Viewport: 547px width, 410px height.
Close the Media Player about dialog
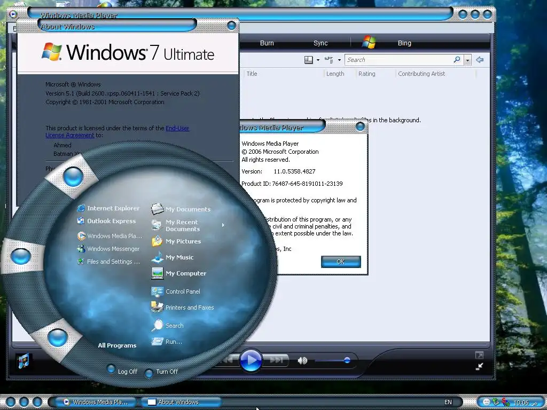tap(360, 127)
